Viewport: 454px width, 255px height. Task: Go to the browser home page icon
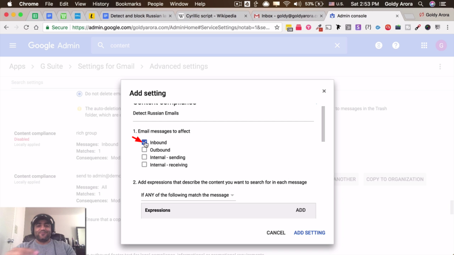click(36, 27)
